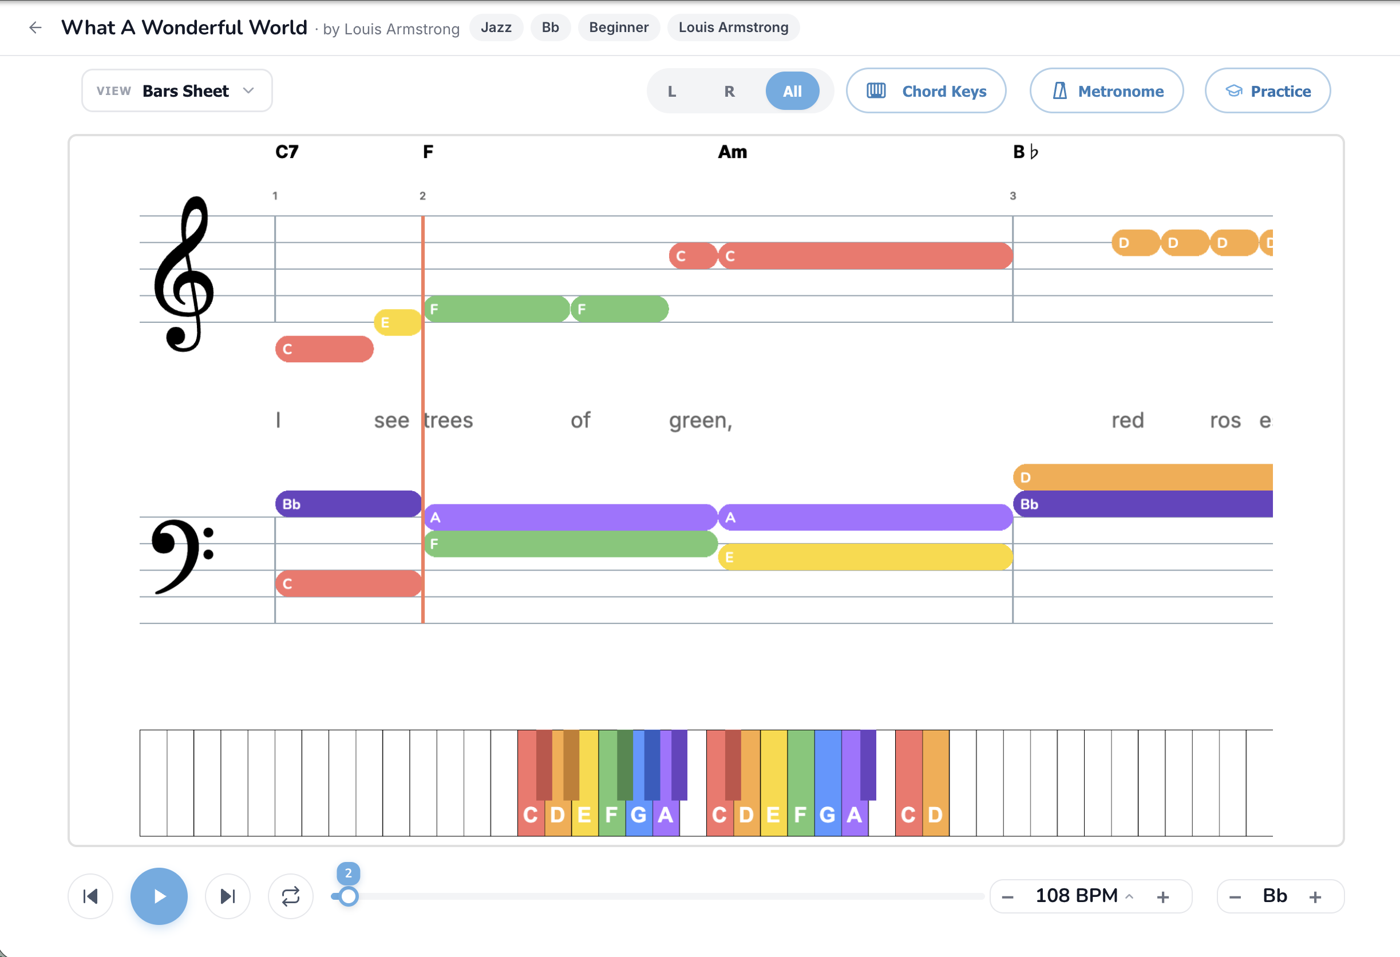
Task: Transpose down with minus next to Bb
Action: [x=1235, y=897]
